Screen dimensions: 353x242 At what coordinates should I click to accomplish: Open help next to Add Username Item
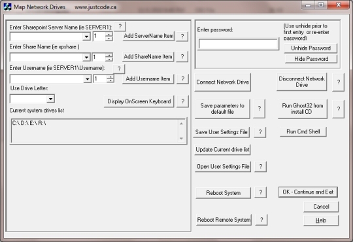coord(182,79)
